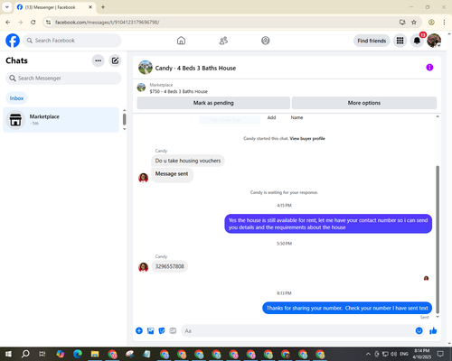The height and width of the screenshot is (361, 452).
Task: Go forward with browser forward arrow
Action: point(21,23)
